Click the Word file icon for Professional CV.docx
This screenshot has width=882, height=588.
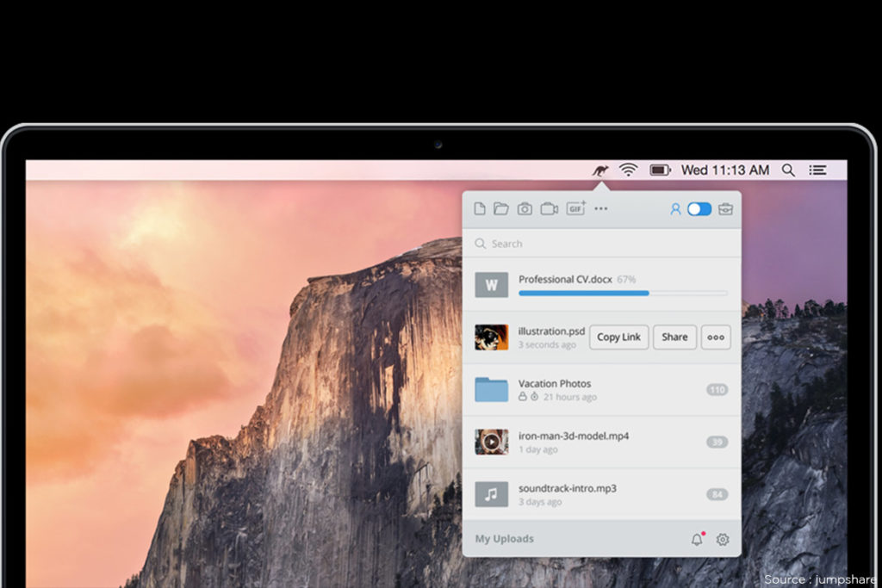pos(491,285)
